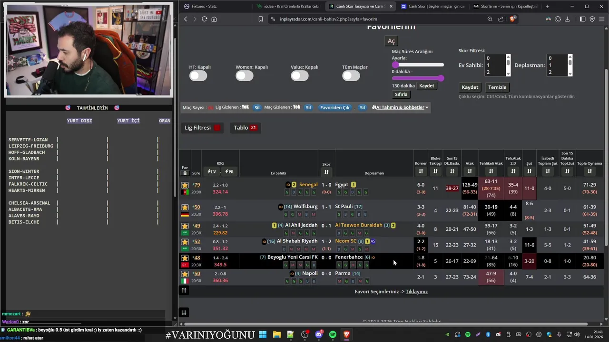Viewport: 609px width, 342px height.
Task: Click the trash icon under Fav header
Action: click(185, 173)
